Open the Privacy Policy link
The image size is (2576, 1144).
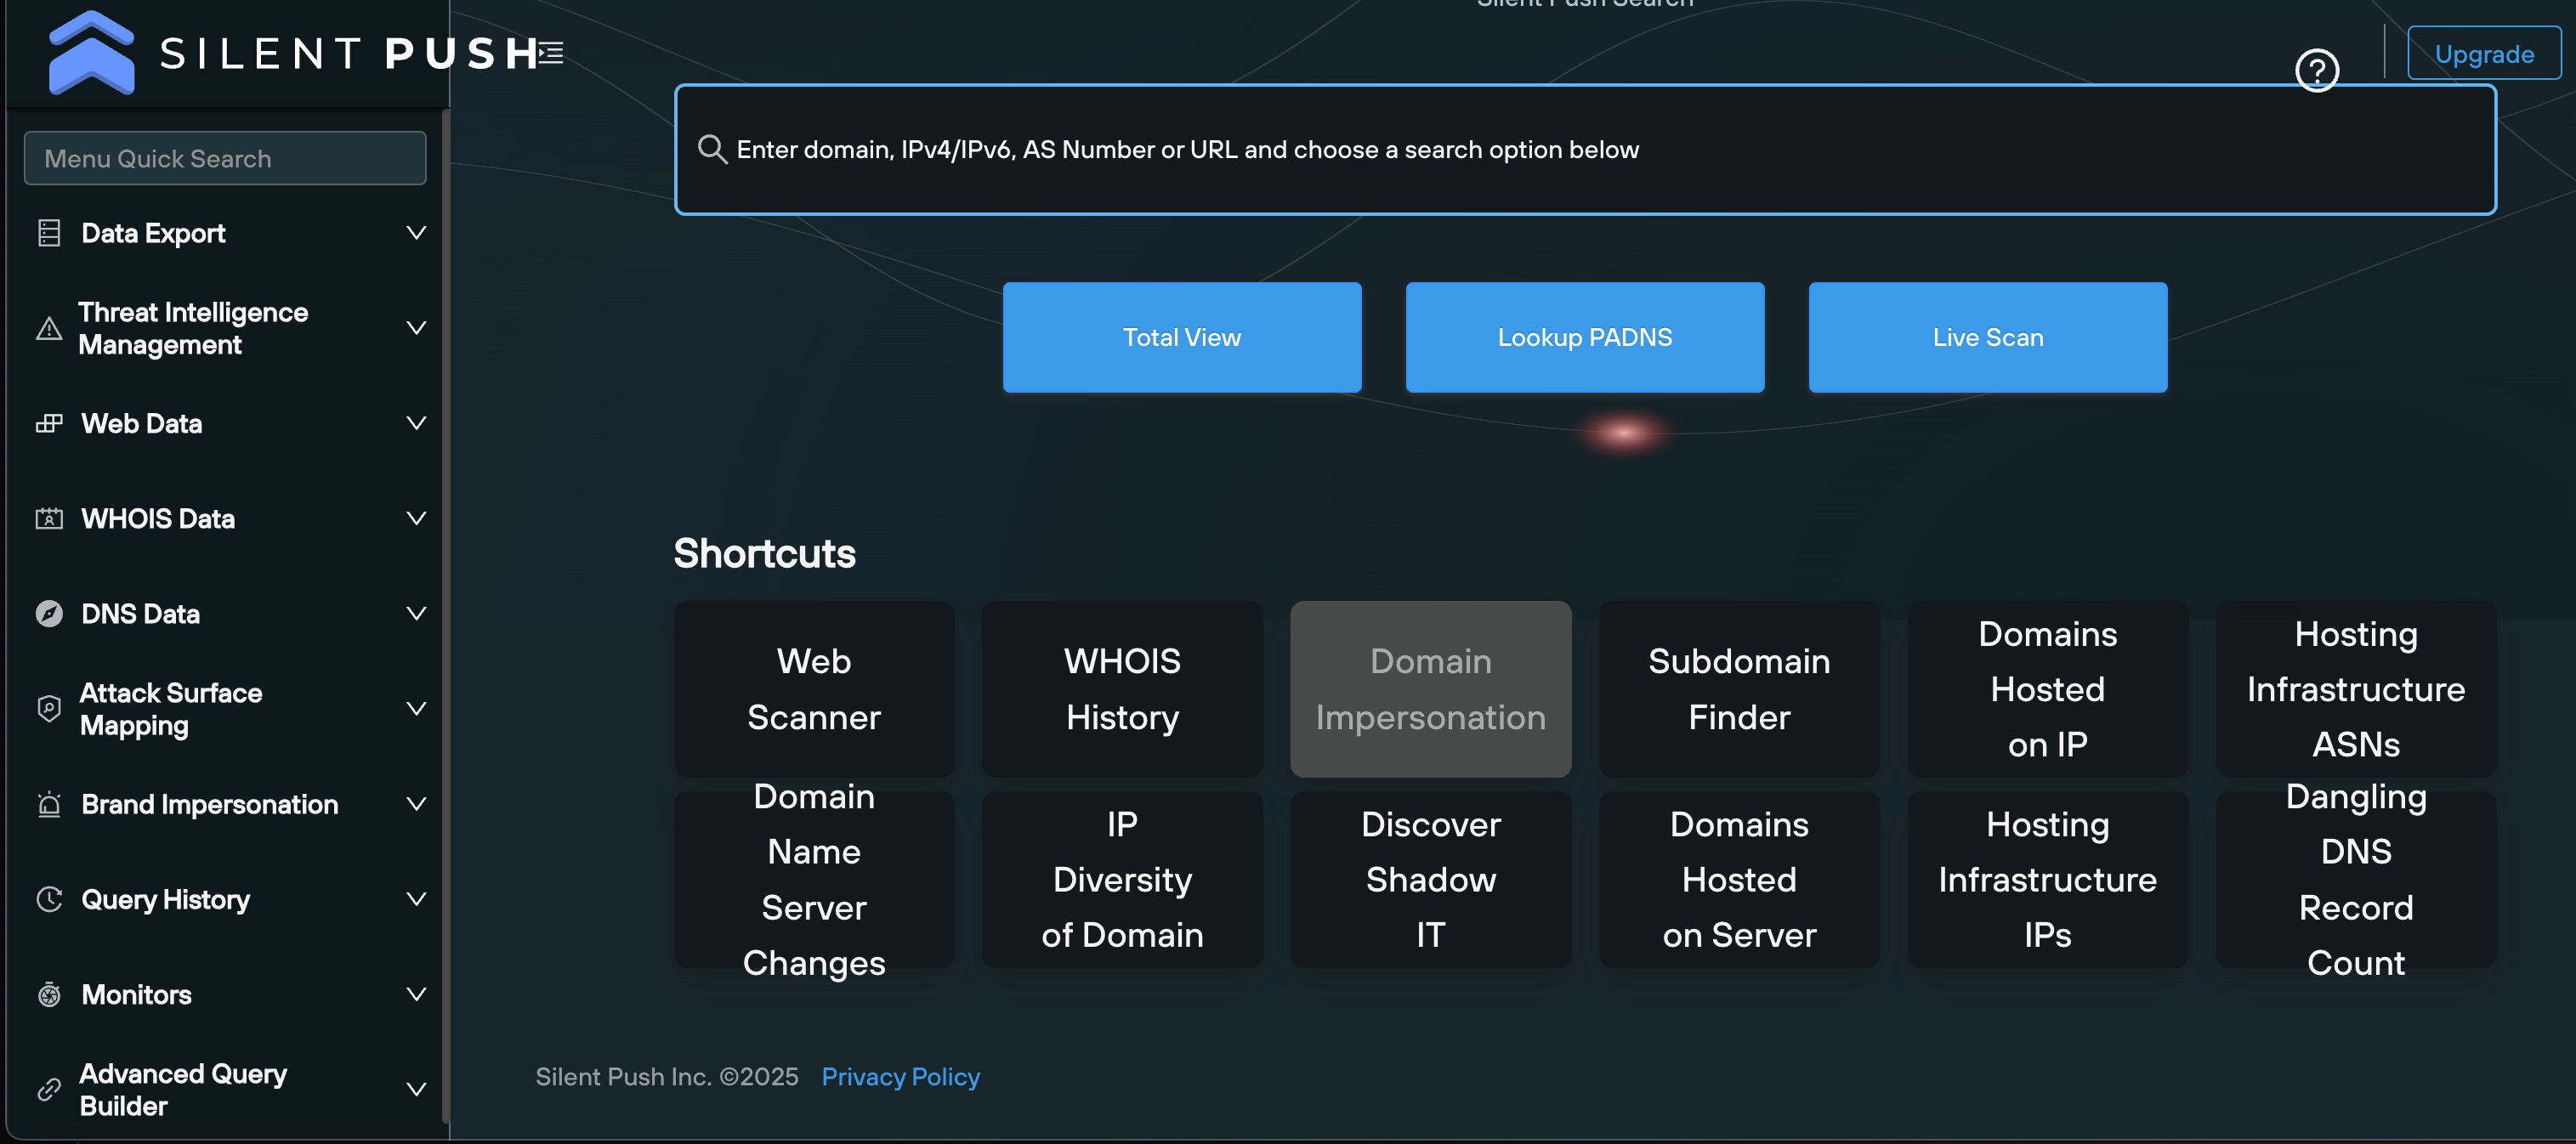pos(900,1077)
